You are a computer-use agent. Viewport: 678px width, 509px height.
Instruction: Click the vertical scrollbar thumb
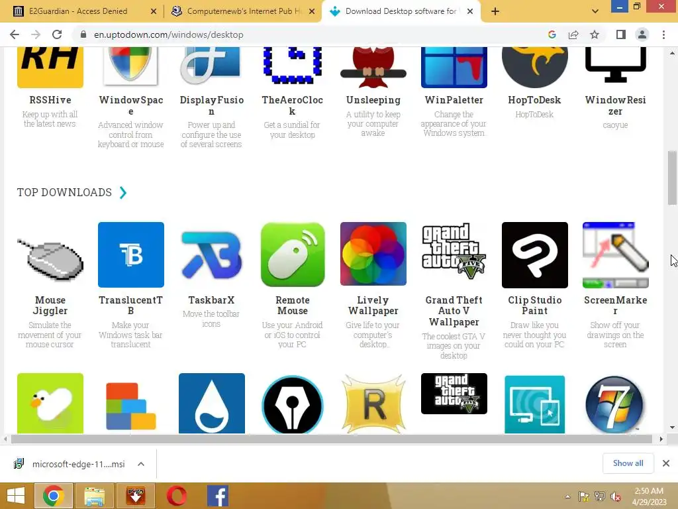[672, 178]
